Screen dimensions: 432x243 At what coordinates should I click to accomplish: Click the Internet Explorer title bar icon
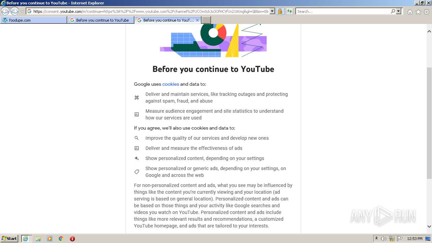pyautogui.click(x=3, y=3)
